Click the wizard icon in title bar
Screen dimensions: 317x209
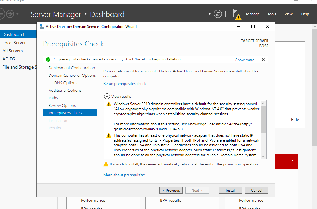[41, 27]
